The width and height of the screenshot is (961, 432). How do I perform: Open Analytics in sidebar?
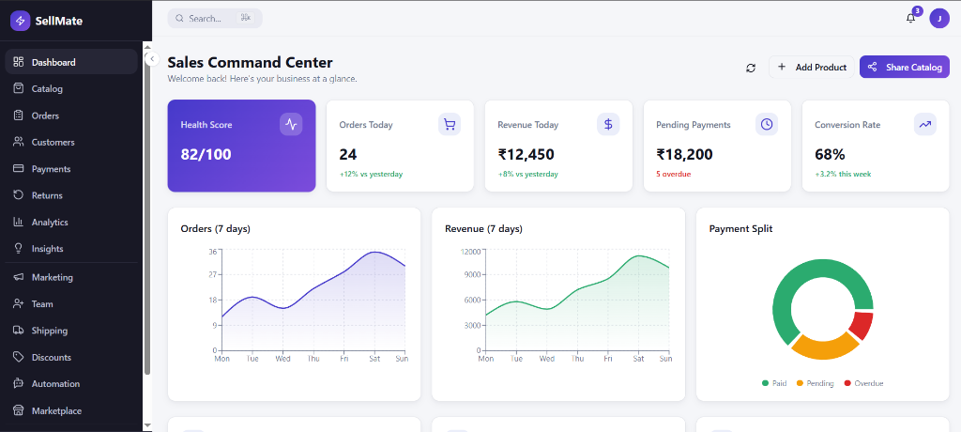point(71,223)
